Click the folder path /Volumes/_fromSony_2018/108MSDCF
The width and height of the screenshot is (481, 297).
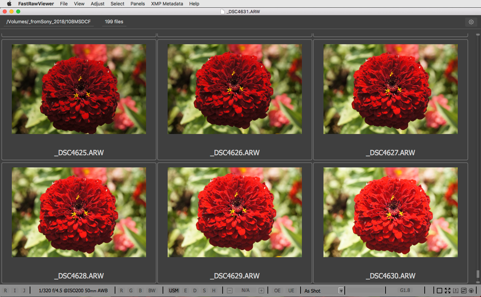[49, 22]
